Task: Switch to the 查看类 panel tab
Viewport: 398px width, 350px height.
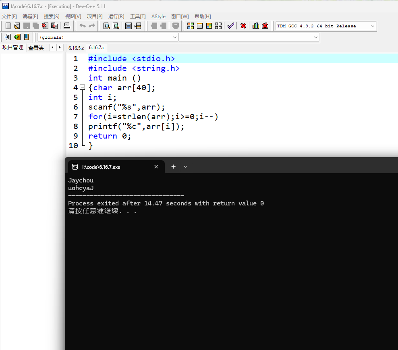Action: 36,48
